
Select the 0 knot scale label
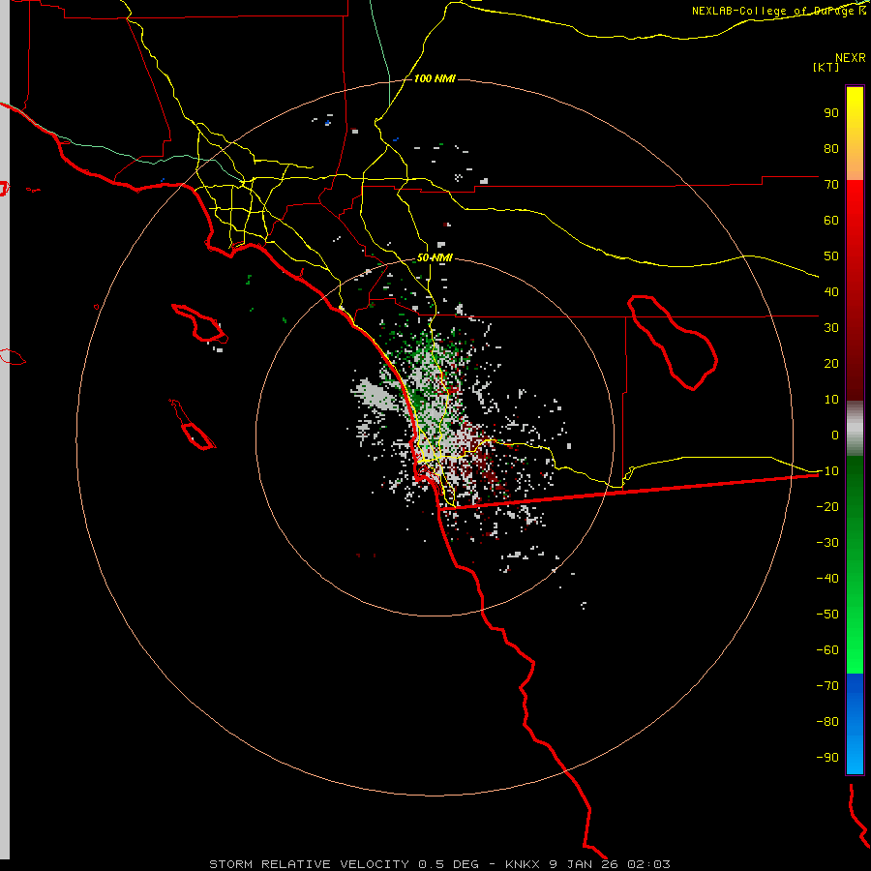point(835,435)
